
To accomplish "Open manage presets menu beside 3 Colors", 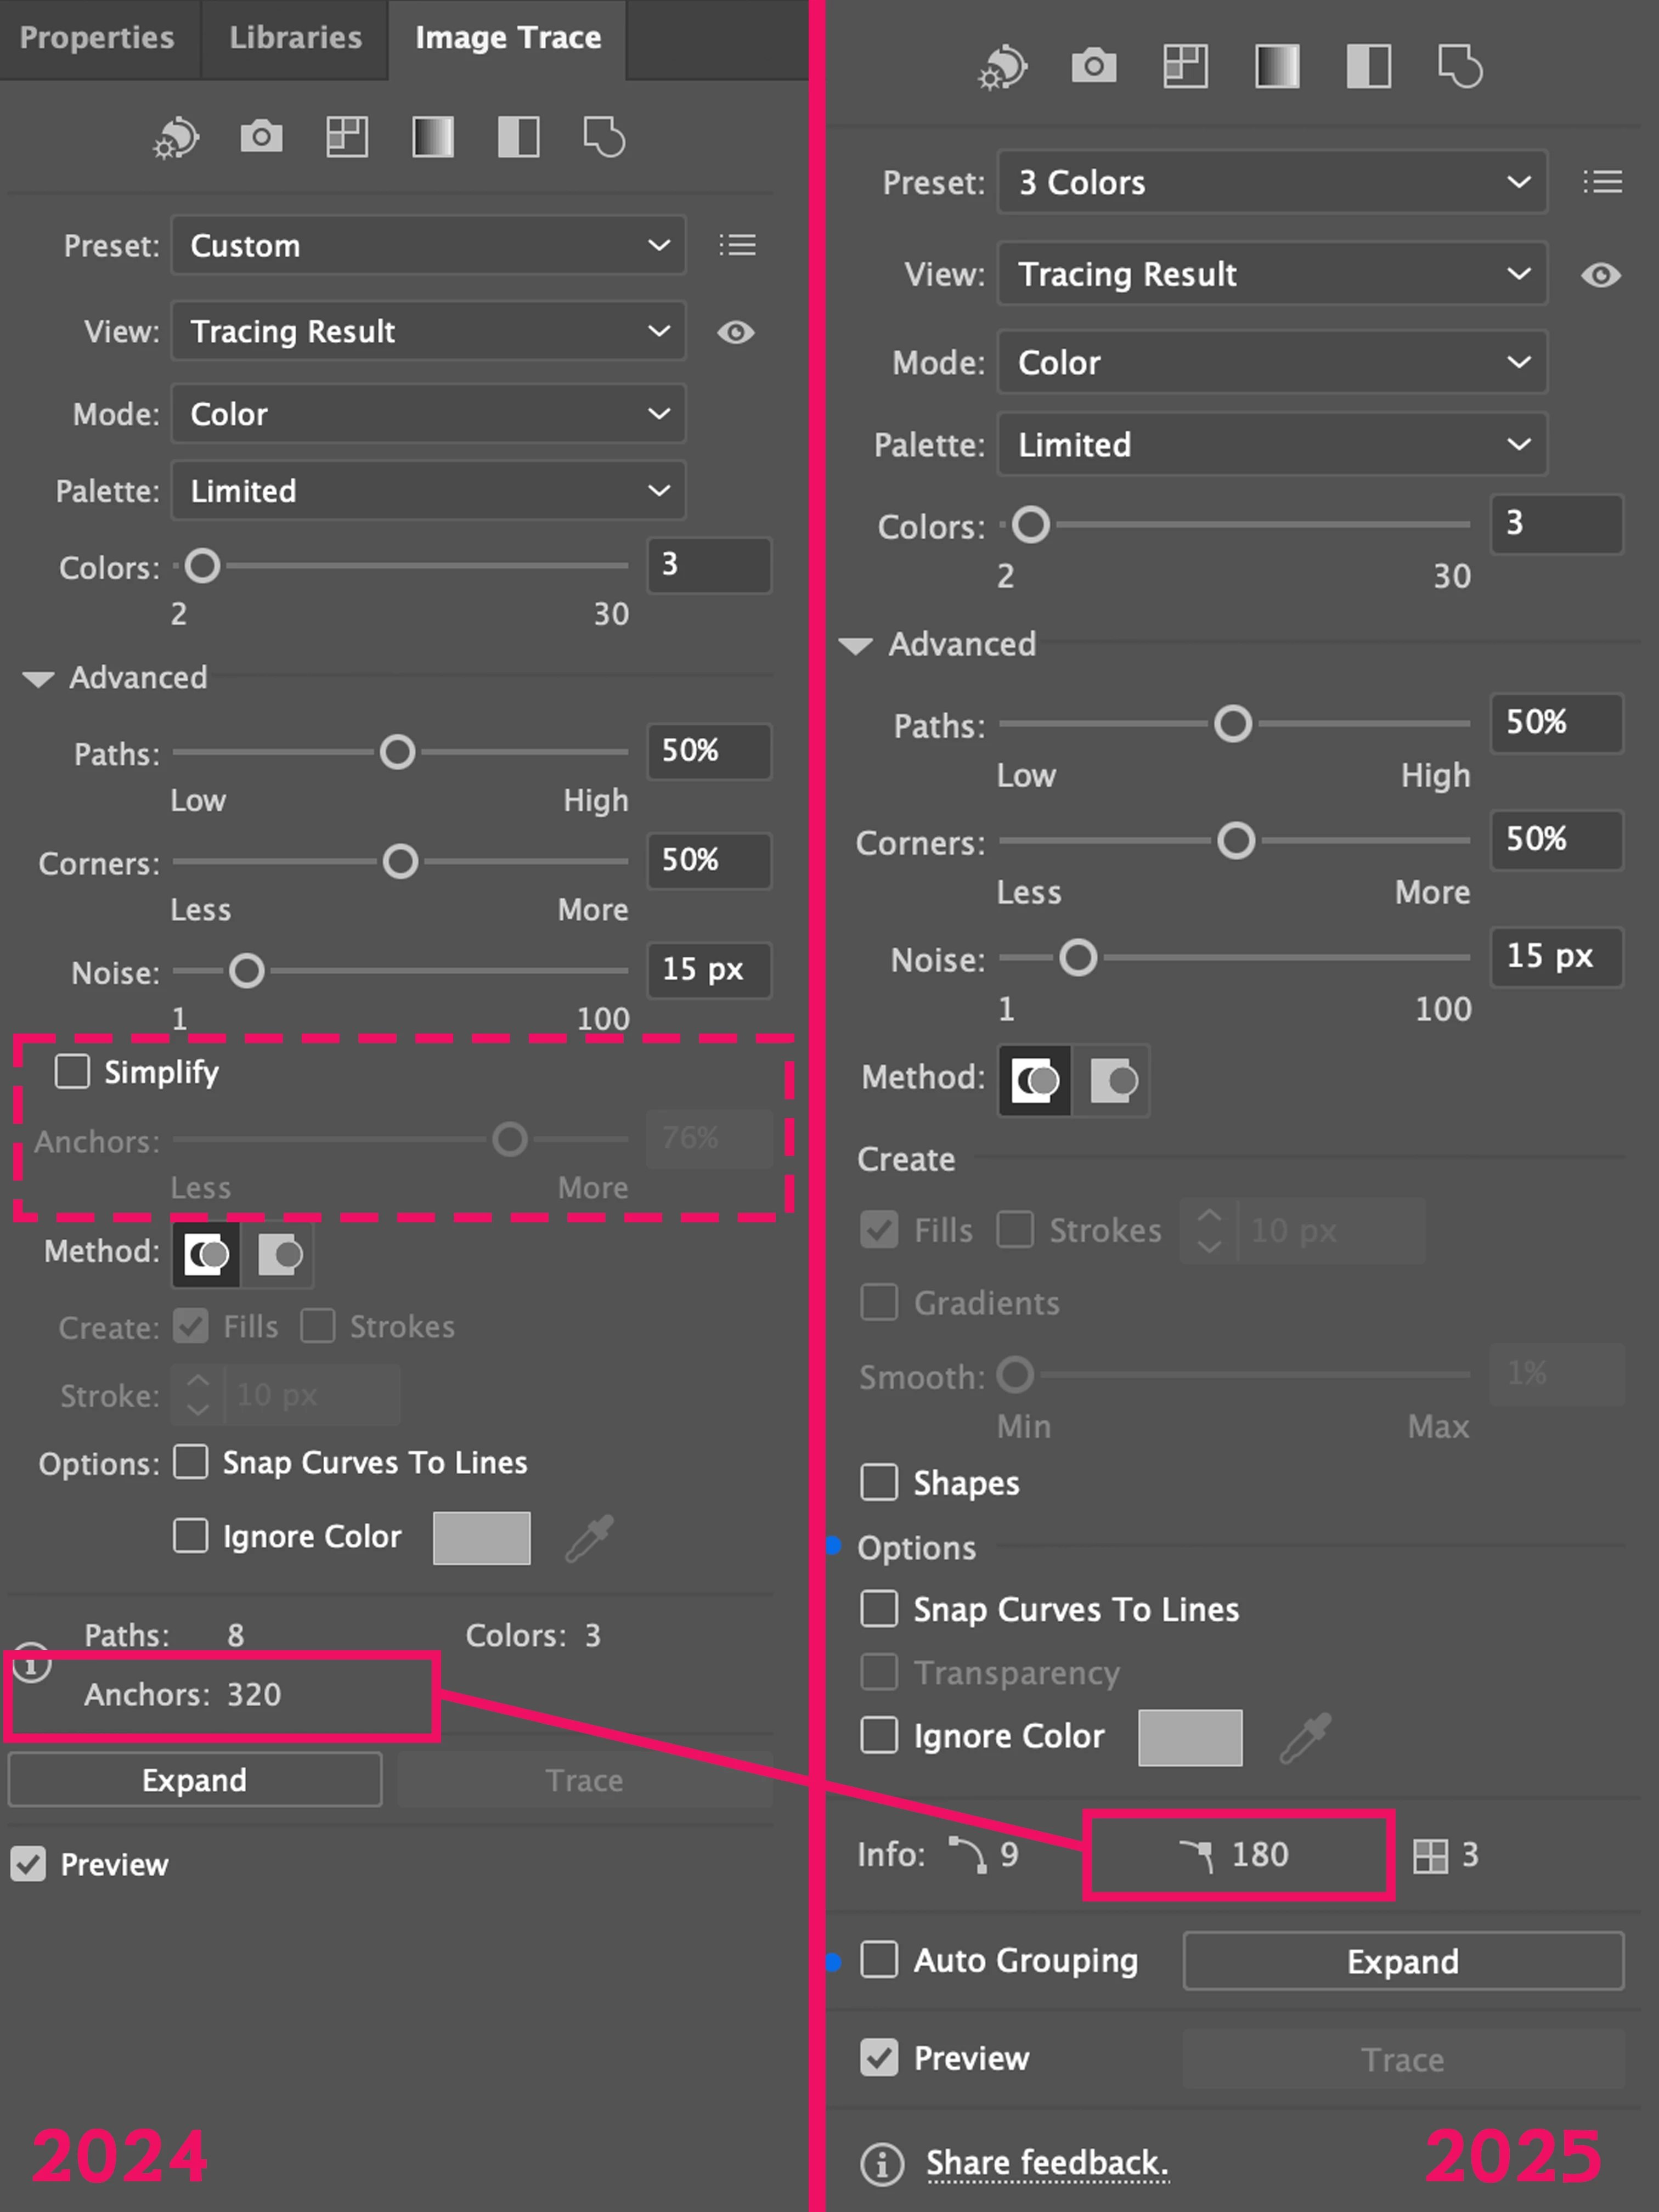I will click(1602, 182).
